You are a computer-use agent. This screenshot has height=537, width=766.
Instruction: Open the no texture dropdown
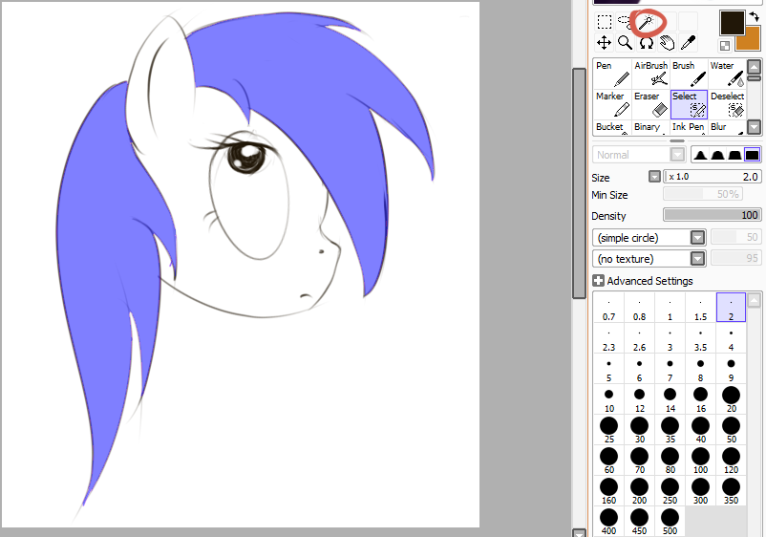click(x=697, y=259)
